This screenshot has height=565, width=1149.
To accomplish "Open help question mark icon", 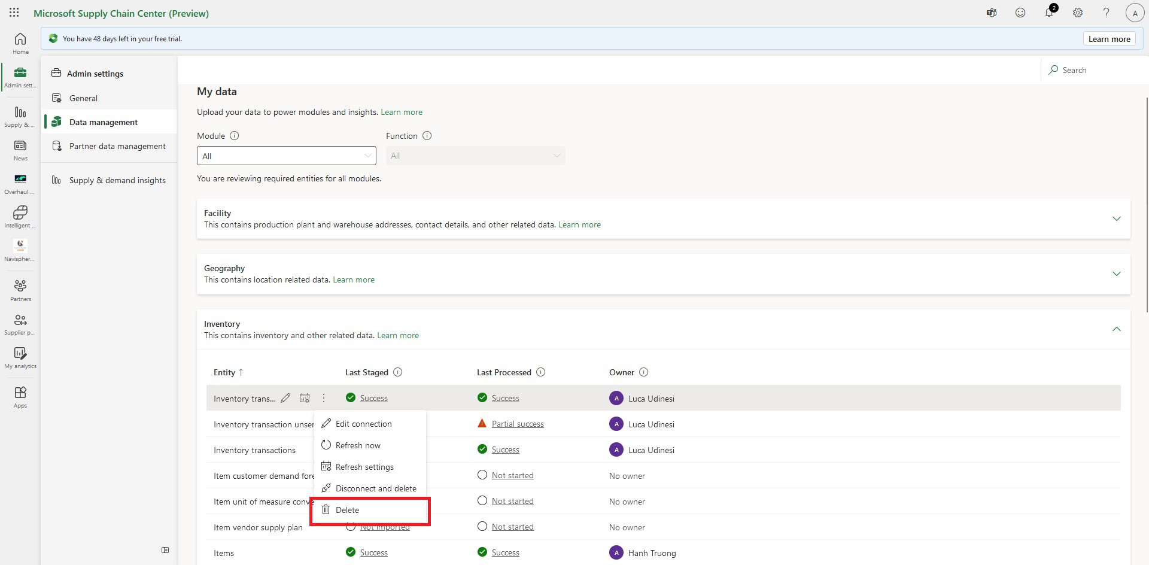I will pyautogui.click(x=1107, y=13).
